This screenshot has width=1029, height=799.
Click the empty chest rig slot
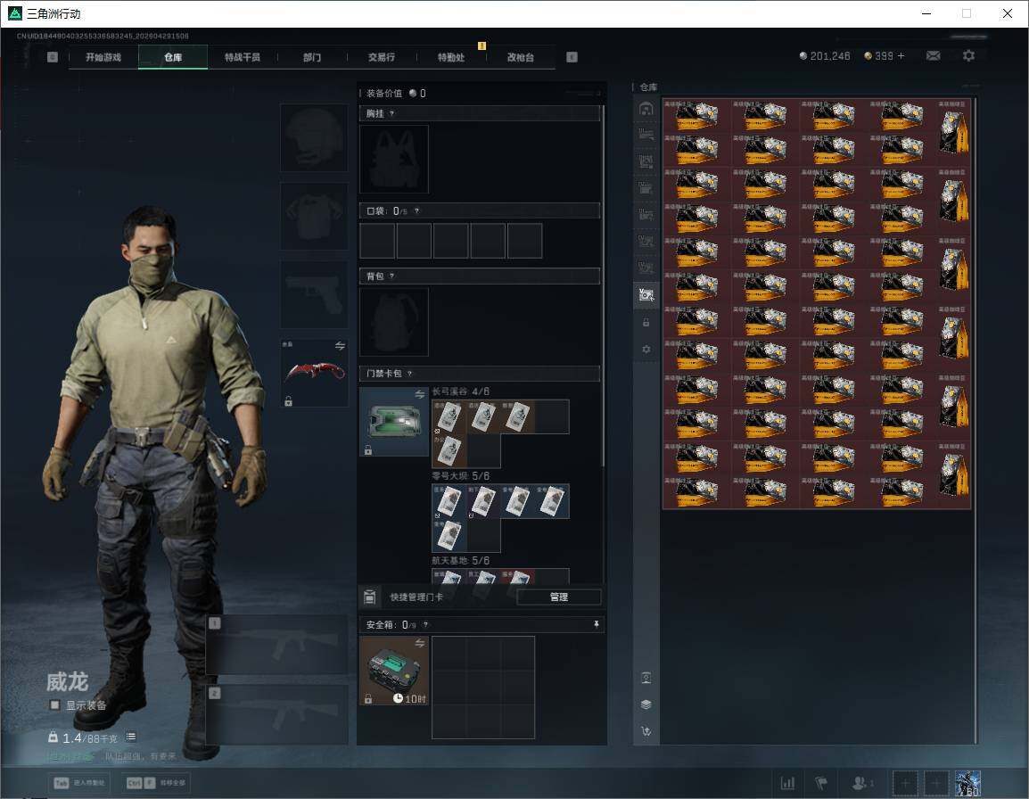coord(394,159)
